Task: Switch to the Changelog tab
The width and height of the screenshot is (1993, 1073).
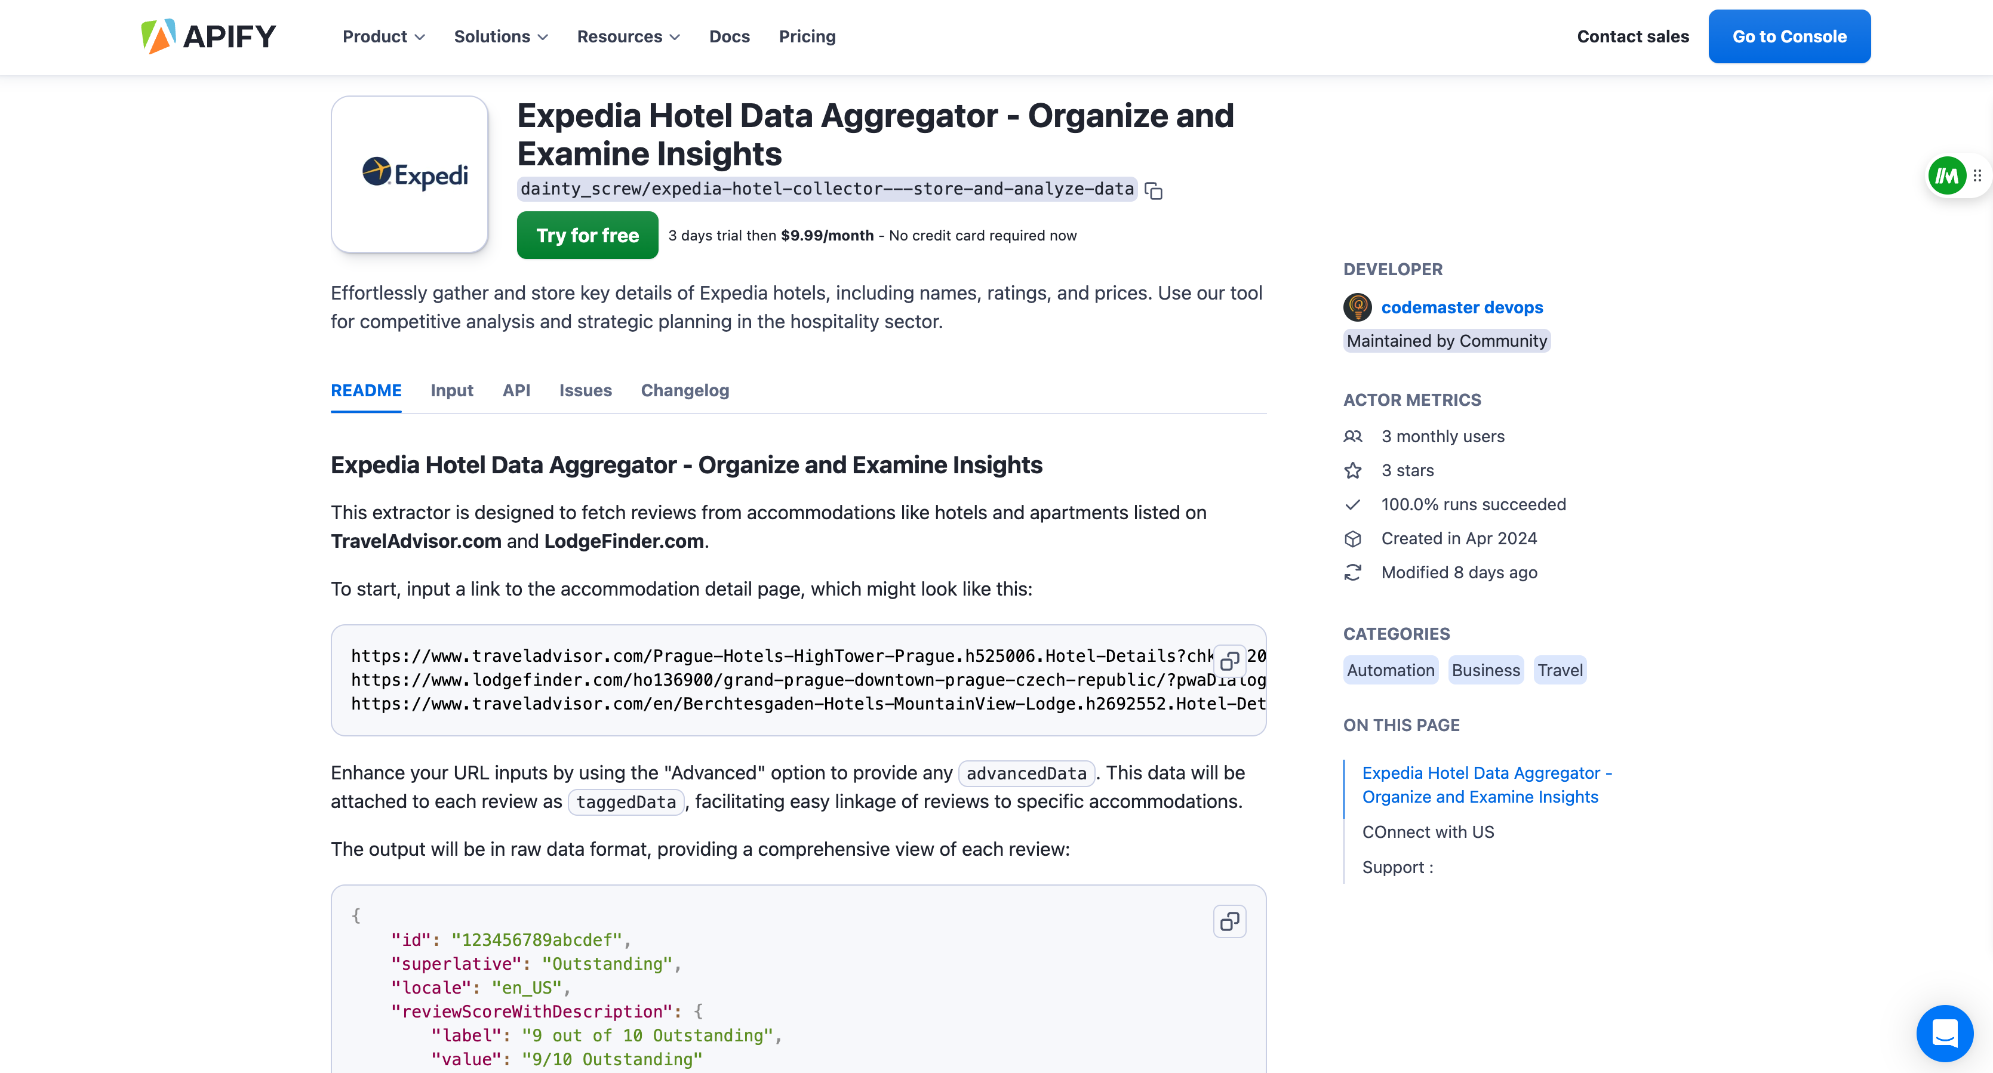Action: tap(685, 390)
